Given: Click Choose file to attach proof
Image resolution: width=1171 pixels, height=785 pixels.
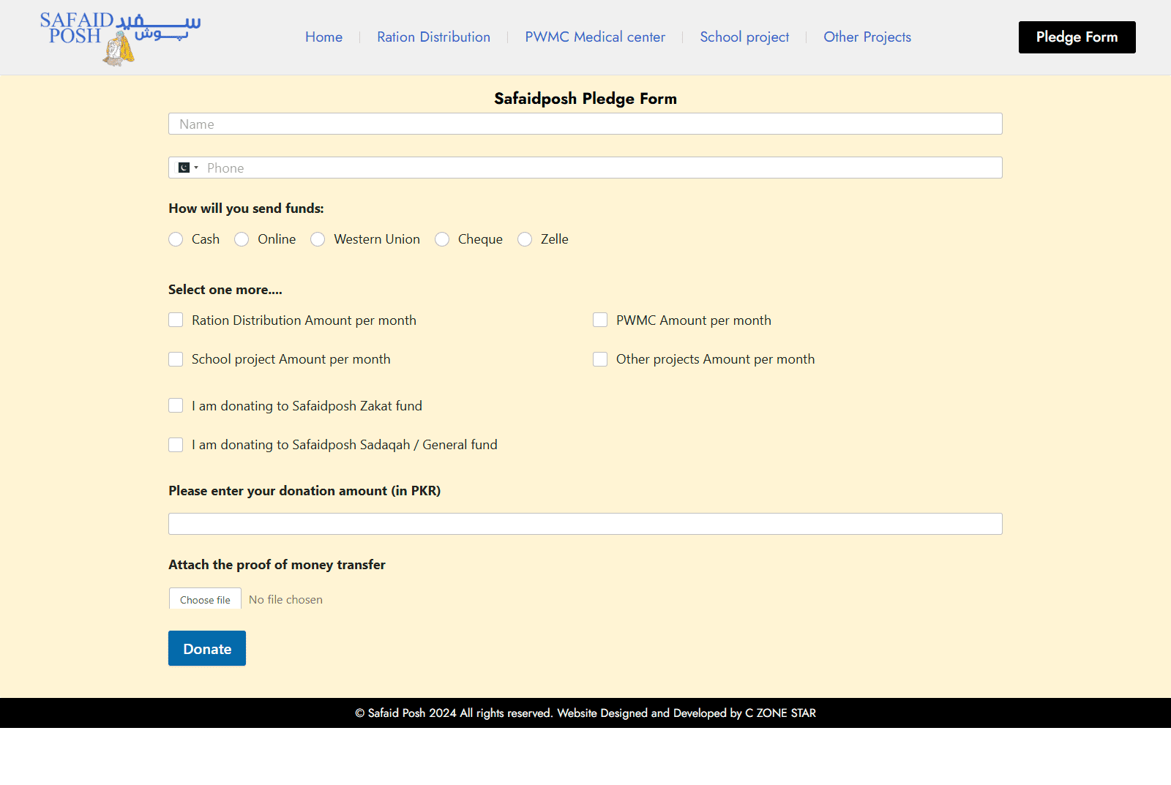Looking at the screenshot, I should click(205, 600).
